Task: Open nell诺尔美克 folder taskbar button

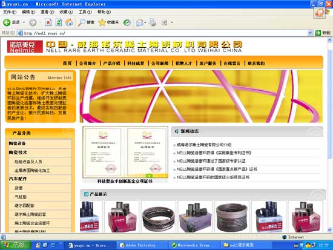Action: point(246,245)
